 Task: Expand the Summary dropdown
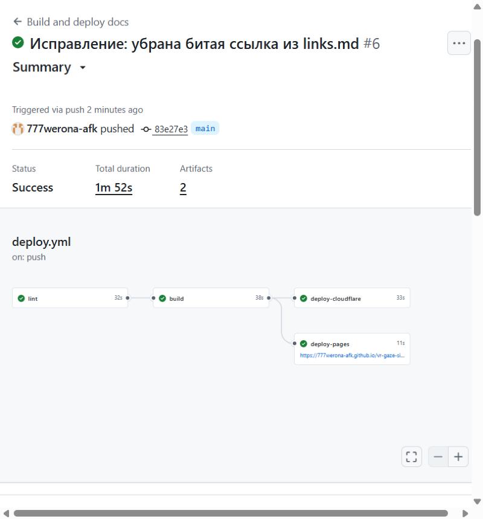click(x=49, y=67)
